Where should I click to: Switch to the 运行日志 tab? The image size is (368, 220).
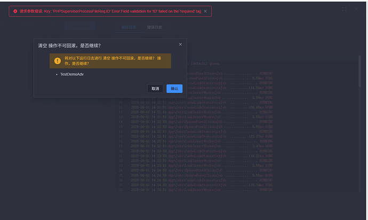point(129,27)
